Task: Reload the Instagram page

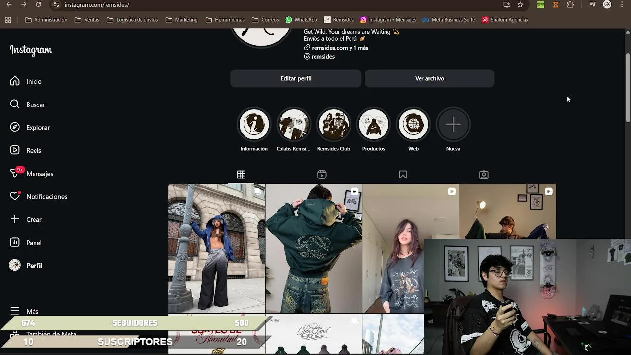Action: (38, 4)
